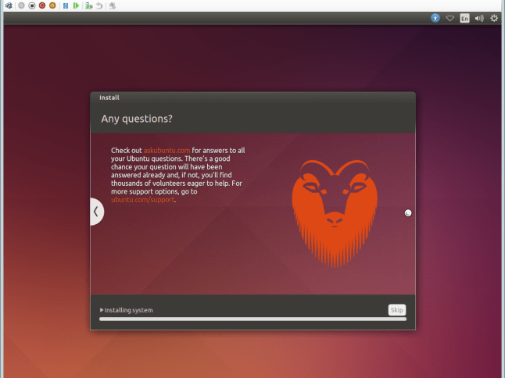Click the Install window title
Image resolution: width=505 pixels, height=378 pixels.
(109, 98)
